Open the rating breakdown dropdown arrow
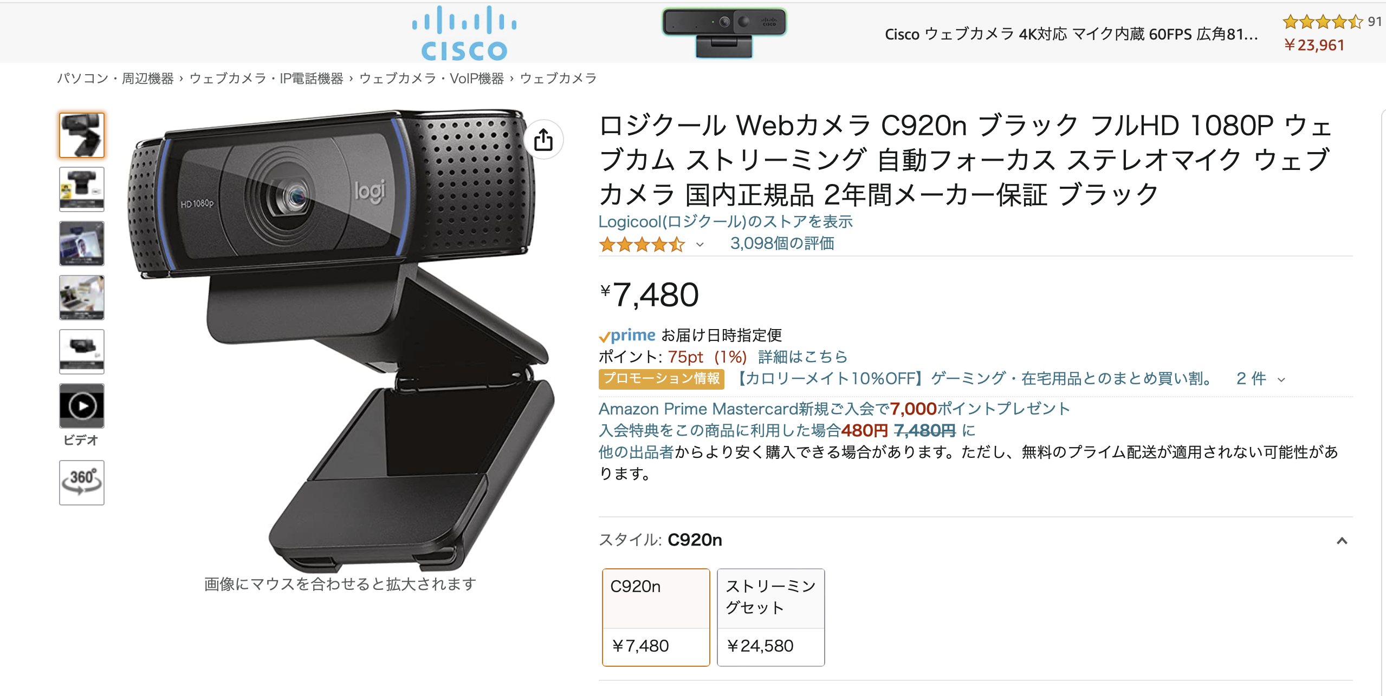This screenshot has width=1386, height=696. click(x=700, y=245)
